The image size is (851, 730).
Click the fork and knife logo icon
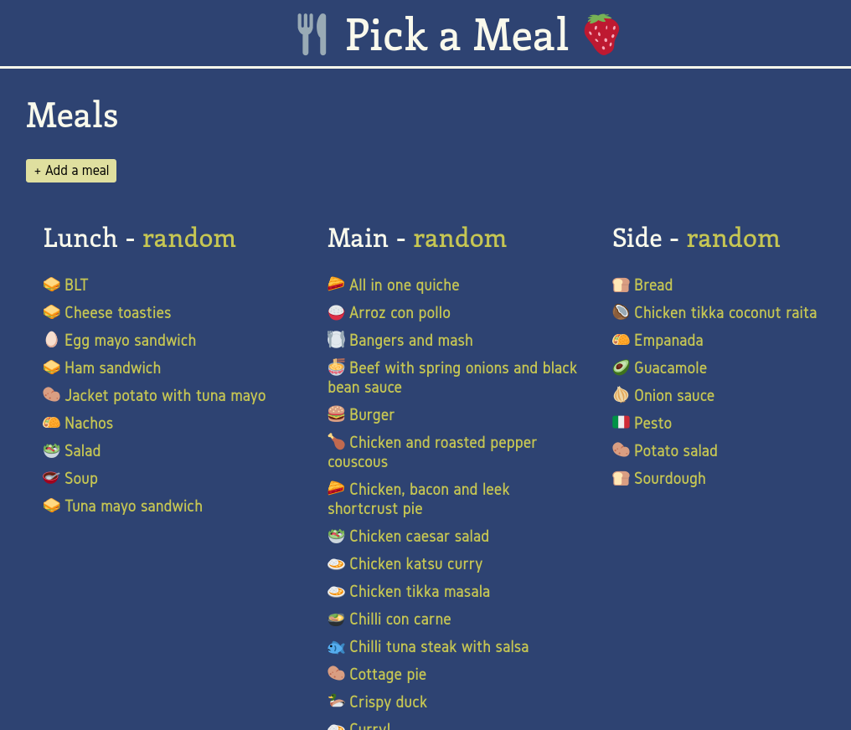coord(312,35)
